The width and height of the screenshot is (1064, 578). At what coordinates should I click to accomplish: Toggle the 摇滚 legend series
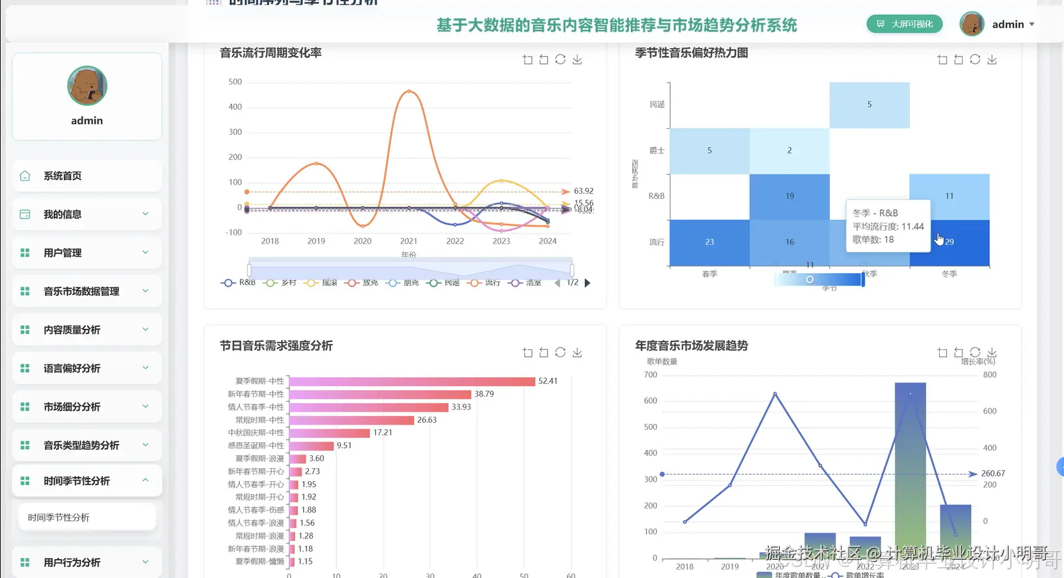[x=320, y=283]
